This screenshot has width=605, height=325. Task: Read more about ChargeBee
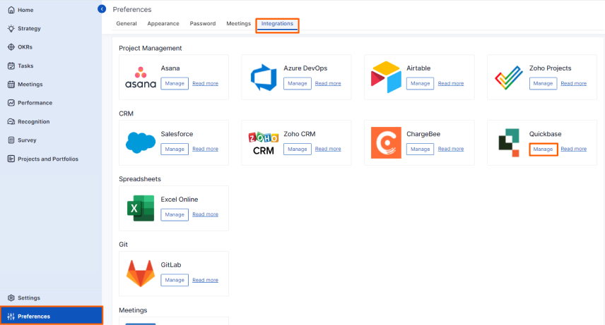click(x=451, y=149)
